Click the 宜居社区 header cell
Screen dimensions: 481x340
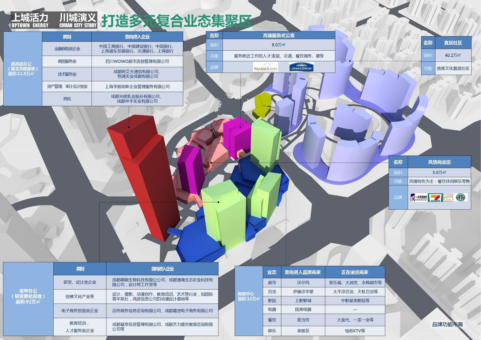click(x=453, y=43)
